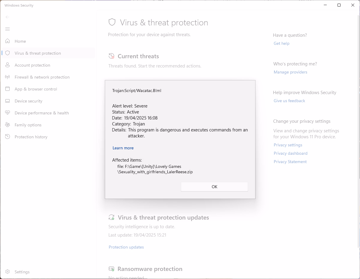
Task: Click Security intelligence is up to date text
Action: [x=142, y=227]
